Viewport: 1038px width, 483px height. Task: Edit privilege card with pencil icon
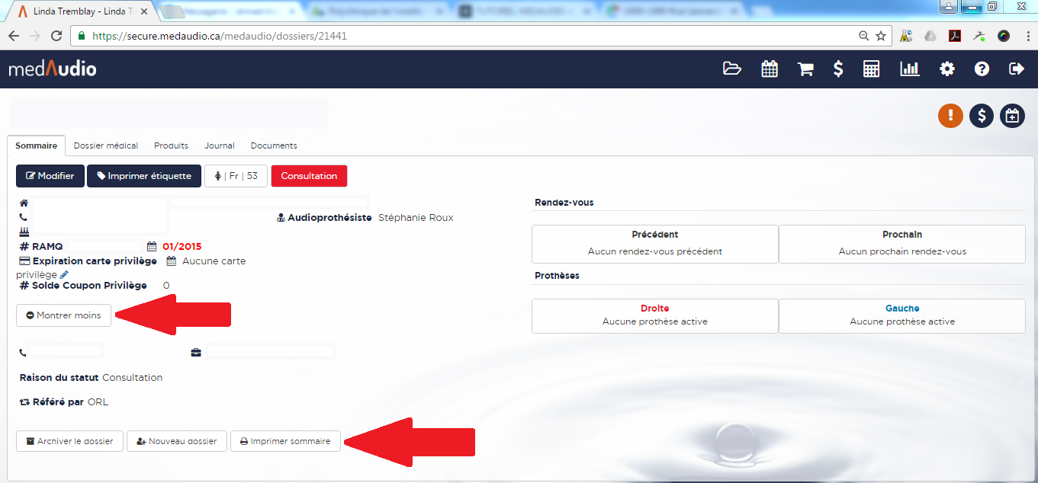[64, 274]
